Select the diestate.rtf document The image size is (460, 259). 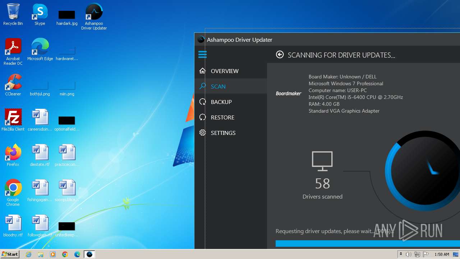40,155
